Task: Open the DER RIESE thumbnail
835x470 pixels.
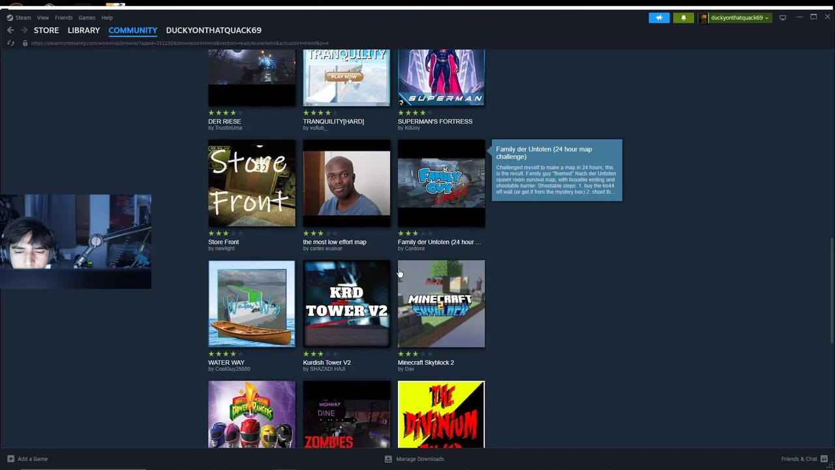Action: (x=252, y=78)
